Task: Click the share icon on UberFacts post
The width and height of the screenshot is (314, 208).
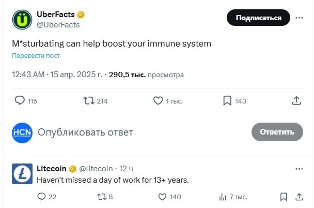Action: pyautogui.click(x=296, y=101)
